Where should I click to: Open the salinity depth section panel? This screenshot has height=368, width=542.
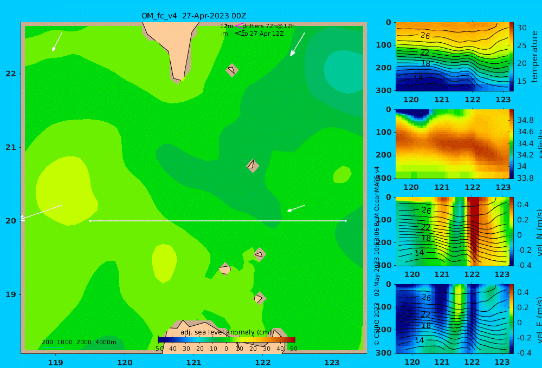point(452,144)
